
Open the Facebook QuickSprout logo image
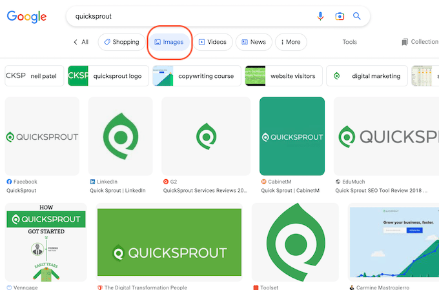[x=42, y=136]
